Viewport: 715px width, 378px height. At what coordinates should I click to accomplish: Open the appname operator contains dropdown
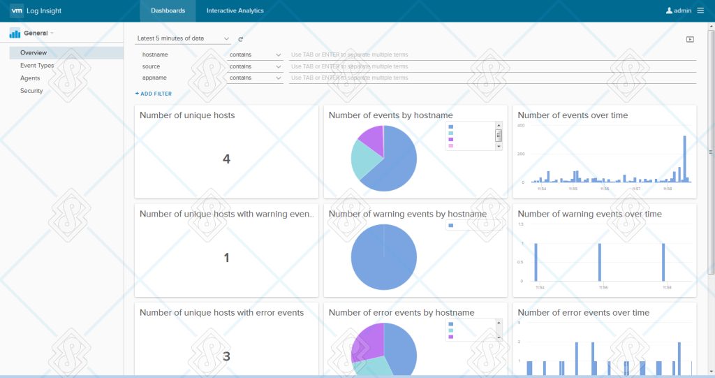255,78
